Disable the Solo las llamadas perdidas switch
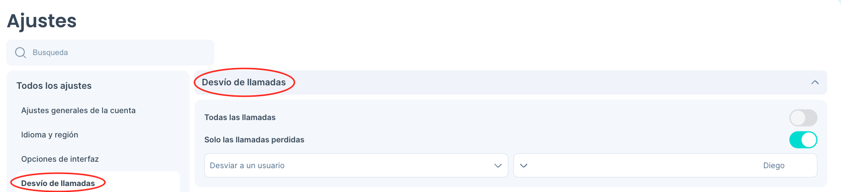Viewport: 841px width, 192px height. 803,140
